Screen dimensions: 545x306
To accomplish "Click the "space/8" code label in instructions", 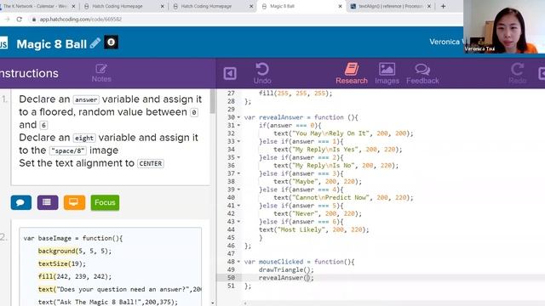I will tap(68, 151).
